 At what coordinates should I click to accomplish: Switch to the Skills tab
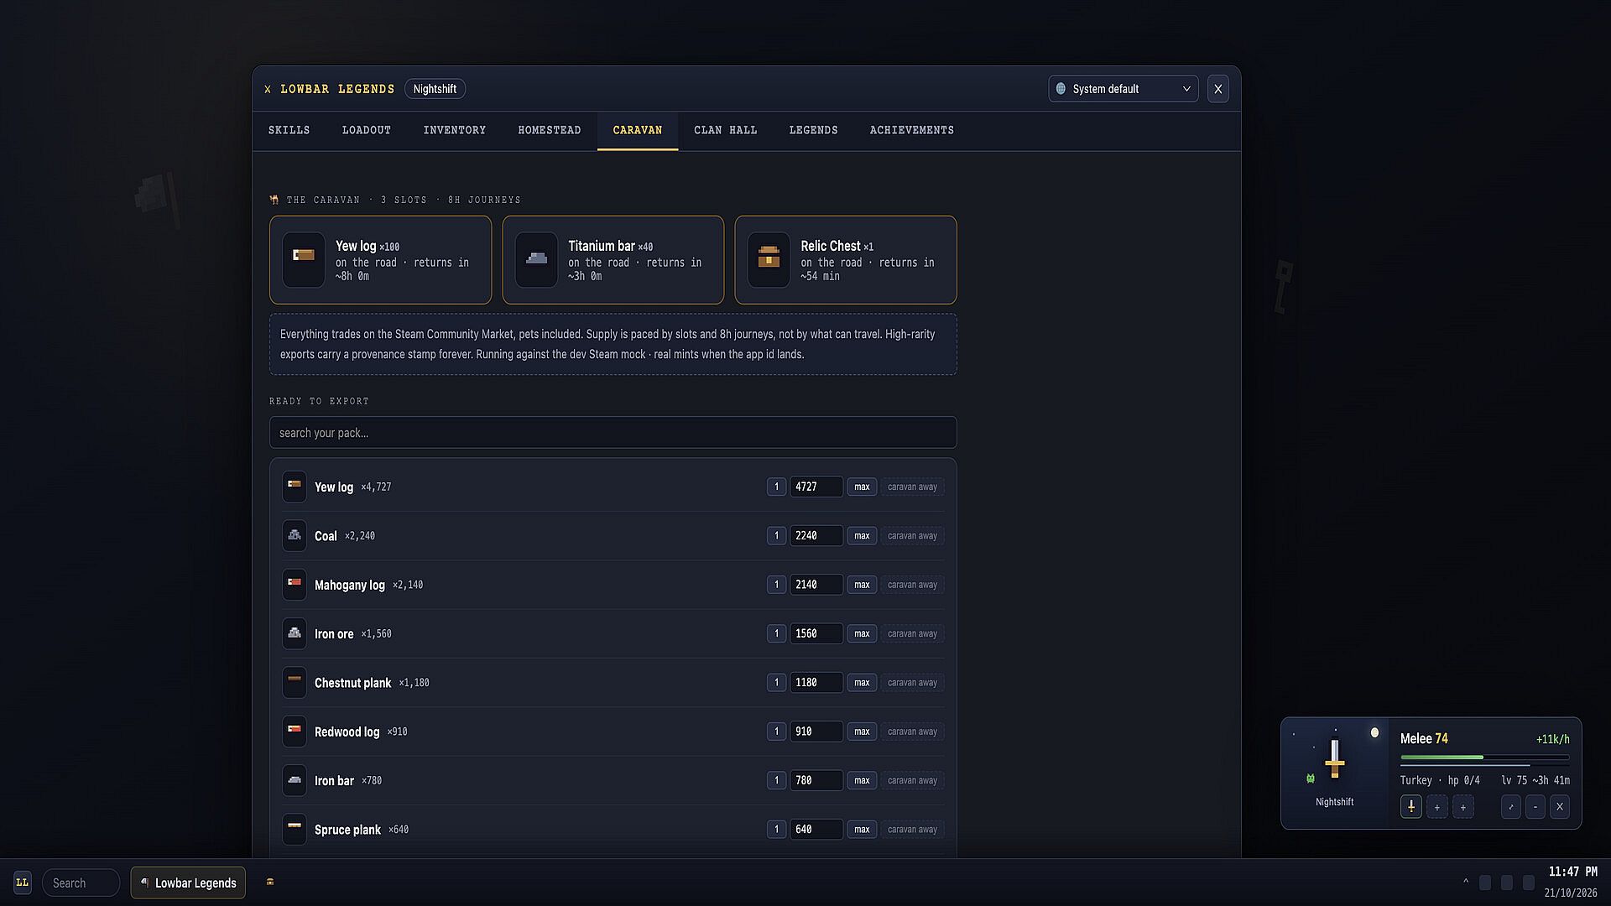point(289,130)
